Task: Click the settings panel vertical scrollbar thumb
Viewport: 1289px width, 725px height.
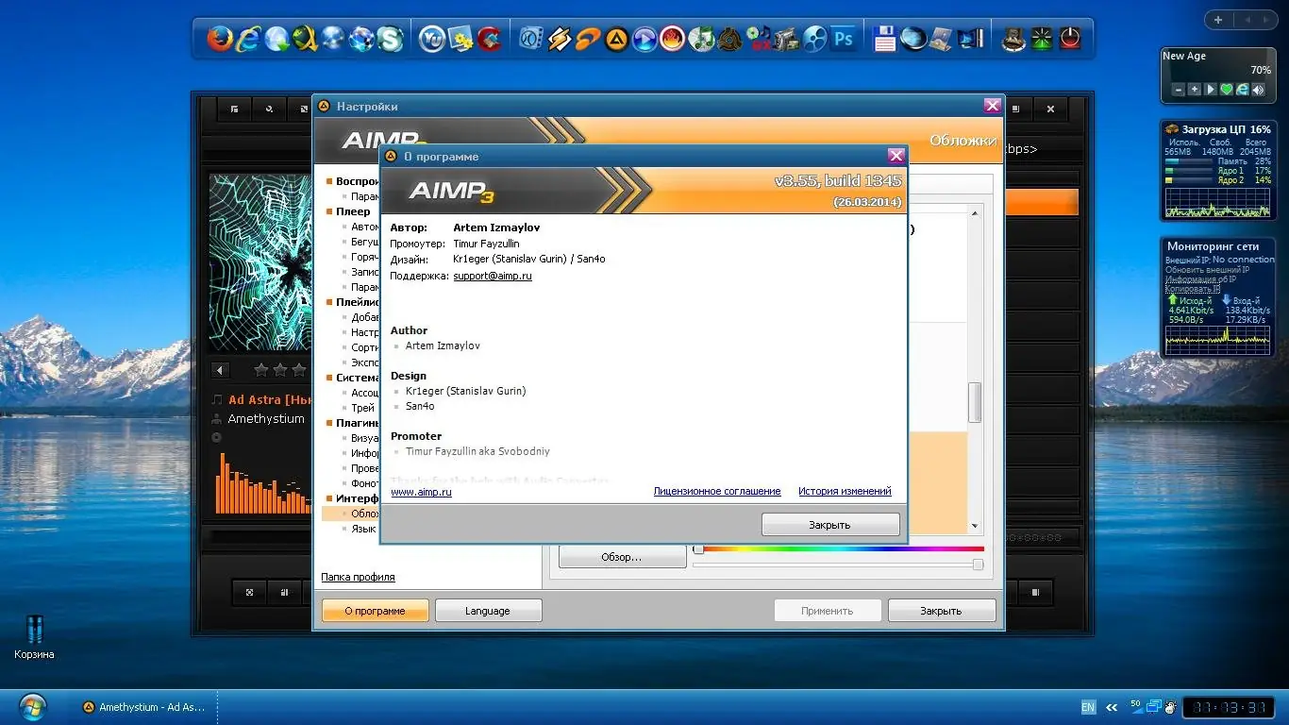Action: (975, 402)
